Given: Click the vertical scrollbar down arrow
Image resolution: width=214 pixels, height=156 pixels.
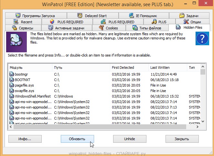Looking at the screenshot, I should (203, 121).
